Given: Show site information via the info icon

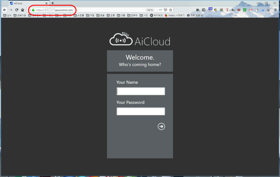Looking at the screenshot, I should point(30,10).
